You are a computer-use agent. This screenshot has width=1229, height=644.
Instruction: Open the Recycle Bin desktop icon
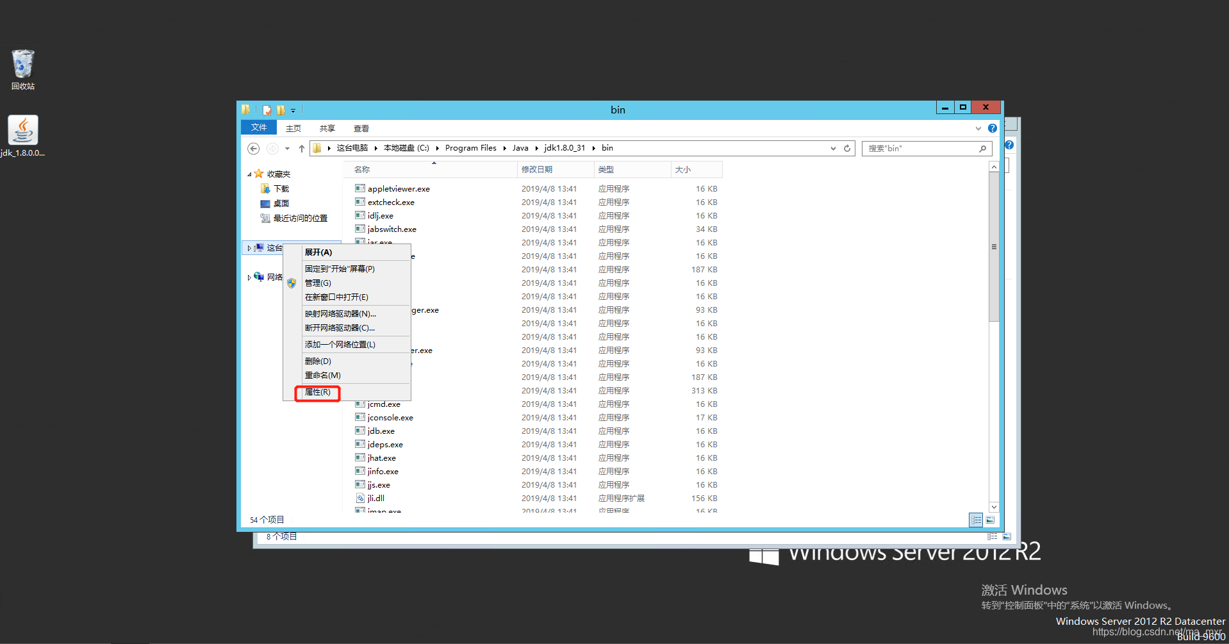23,69
